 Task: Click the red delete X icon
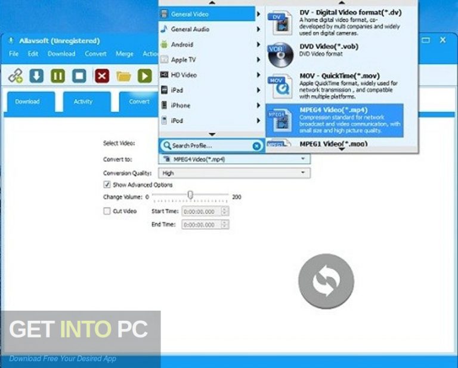102,76
